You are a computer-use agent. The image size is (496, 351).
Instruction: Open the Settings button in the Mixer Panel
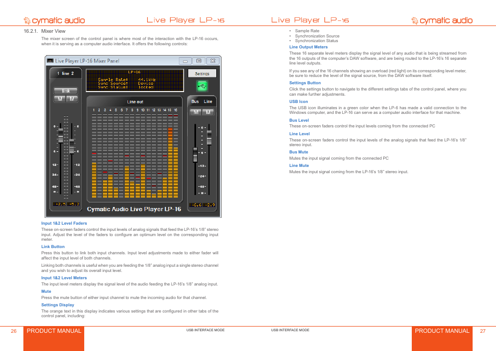click(202, 73)
